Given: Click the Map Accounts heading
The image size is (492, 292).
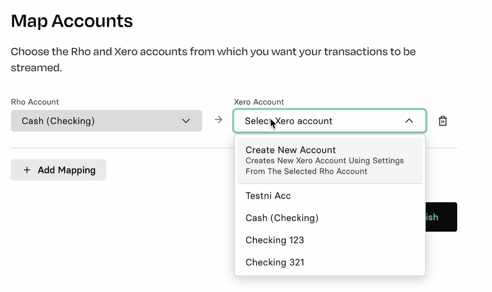Looking at the screenshot, I should tap(72, 21).
